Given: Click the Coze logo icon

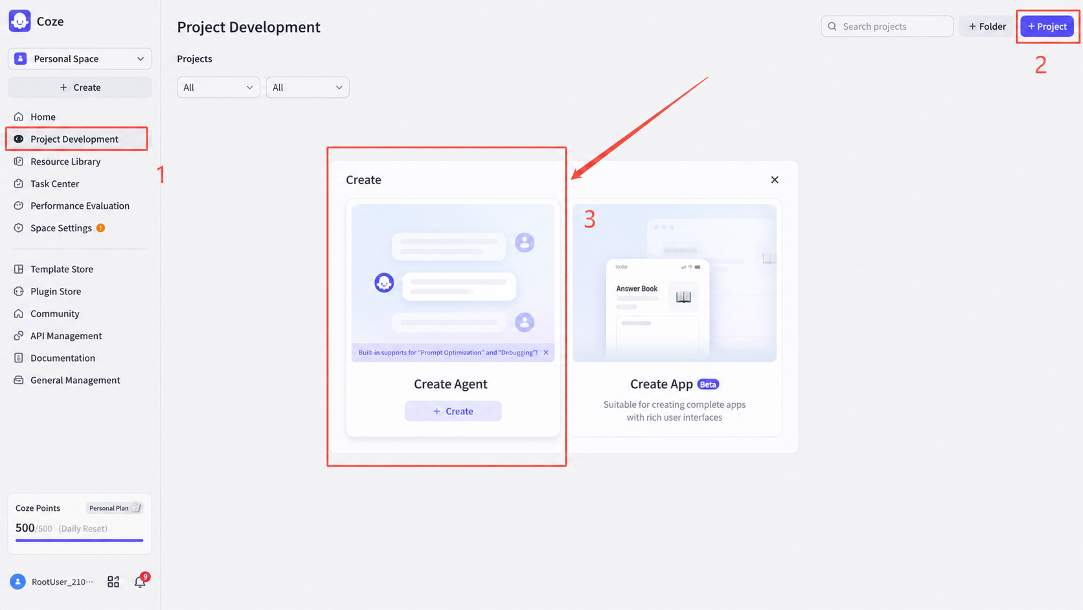Looking at the screenshot, I should coord(20,21).
